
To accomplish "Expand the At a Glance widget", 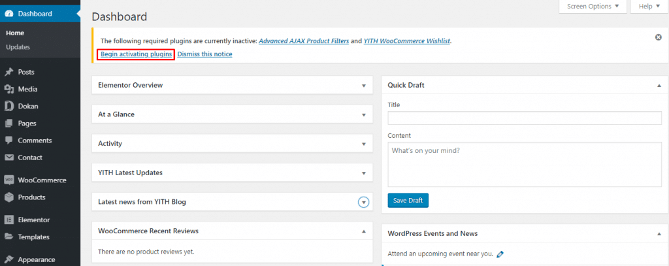I will coord(364,115).
